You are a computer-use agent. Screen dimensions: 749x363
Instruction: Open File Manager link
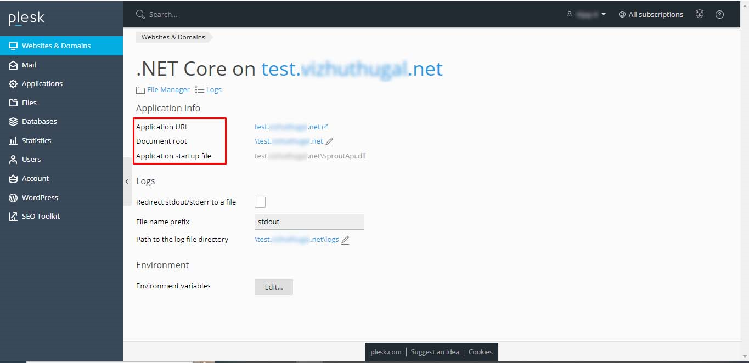(168, 89)
